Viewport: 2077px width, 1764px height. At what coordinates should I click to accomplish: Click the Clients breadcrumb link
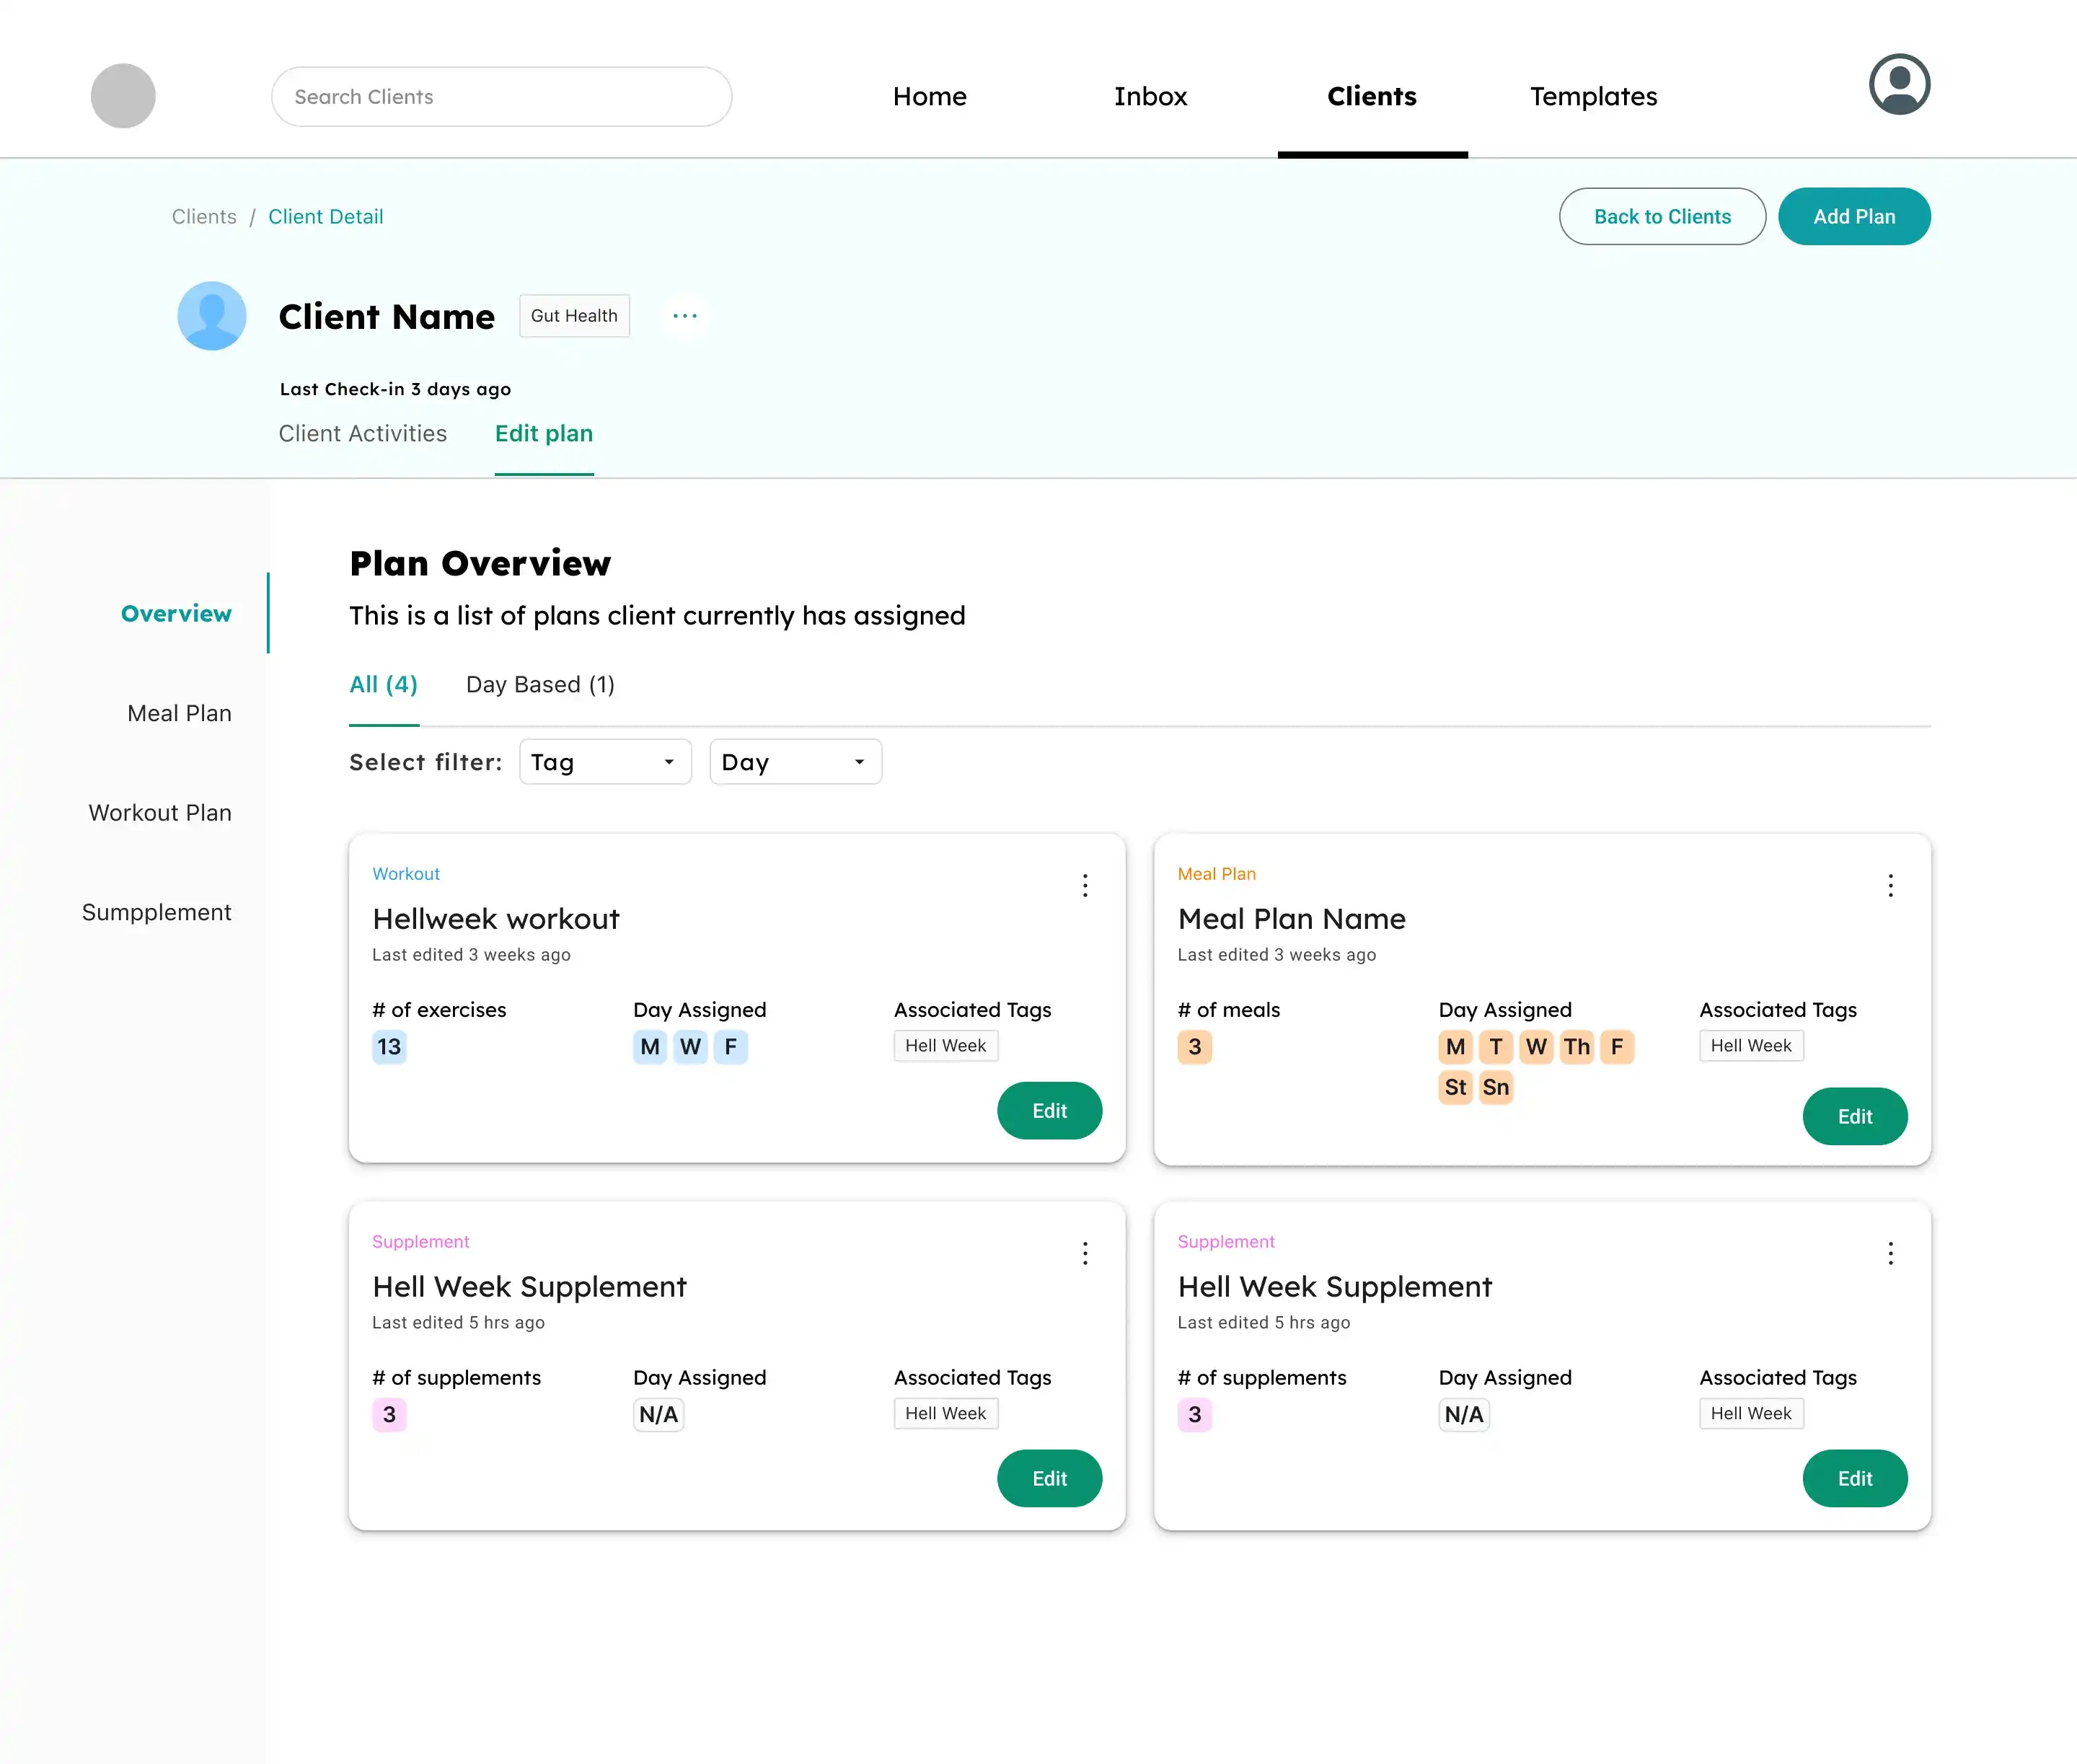coord(204,217)
